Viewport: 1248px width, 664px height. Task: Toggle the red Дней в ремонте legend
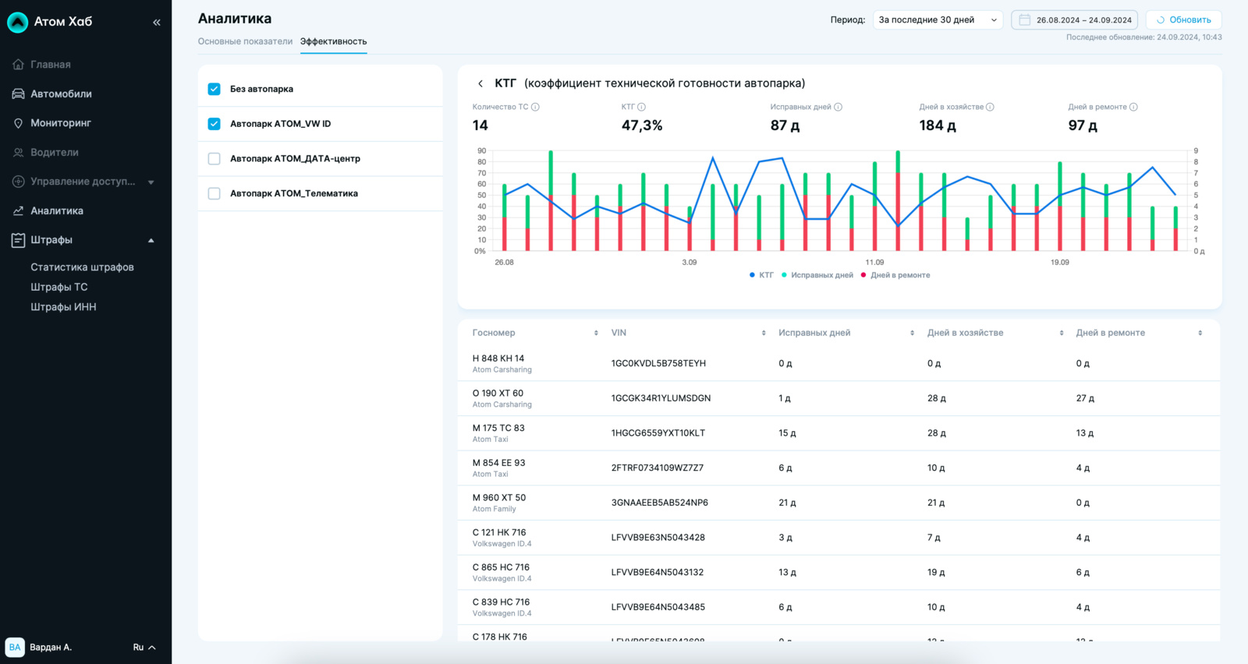point(895,275)
